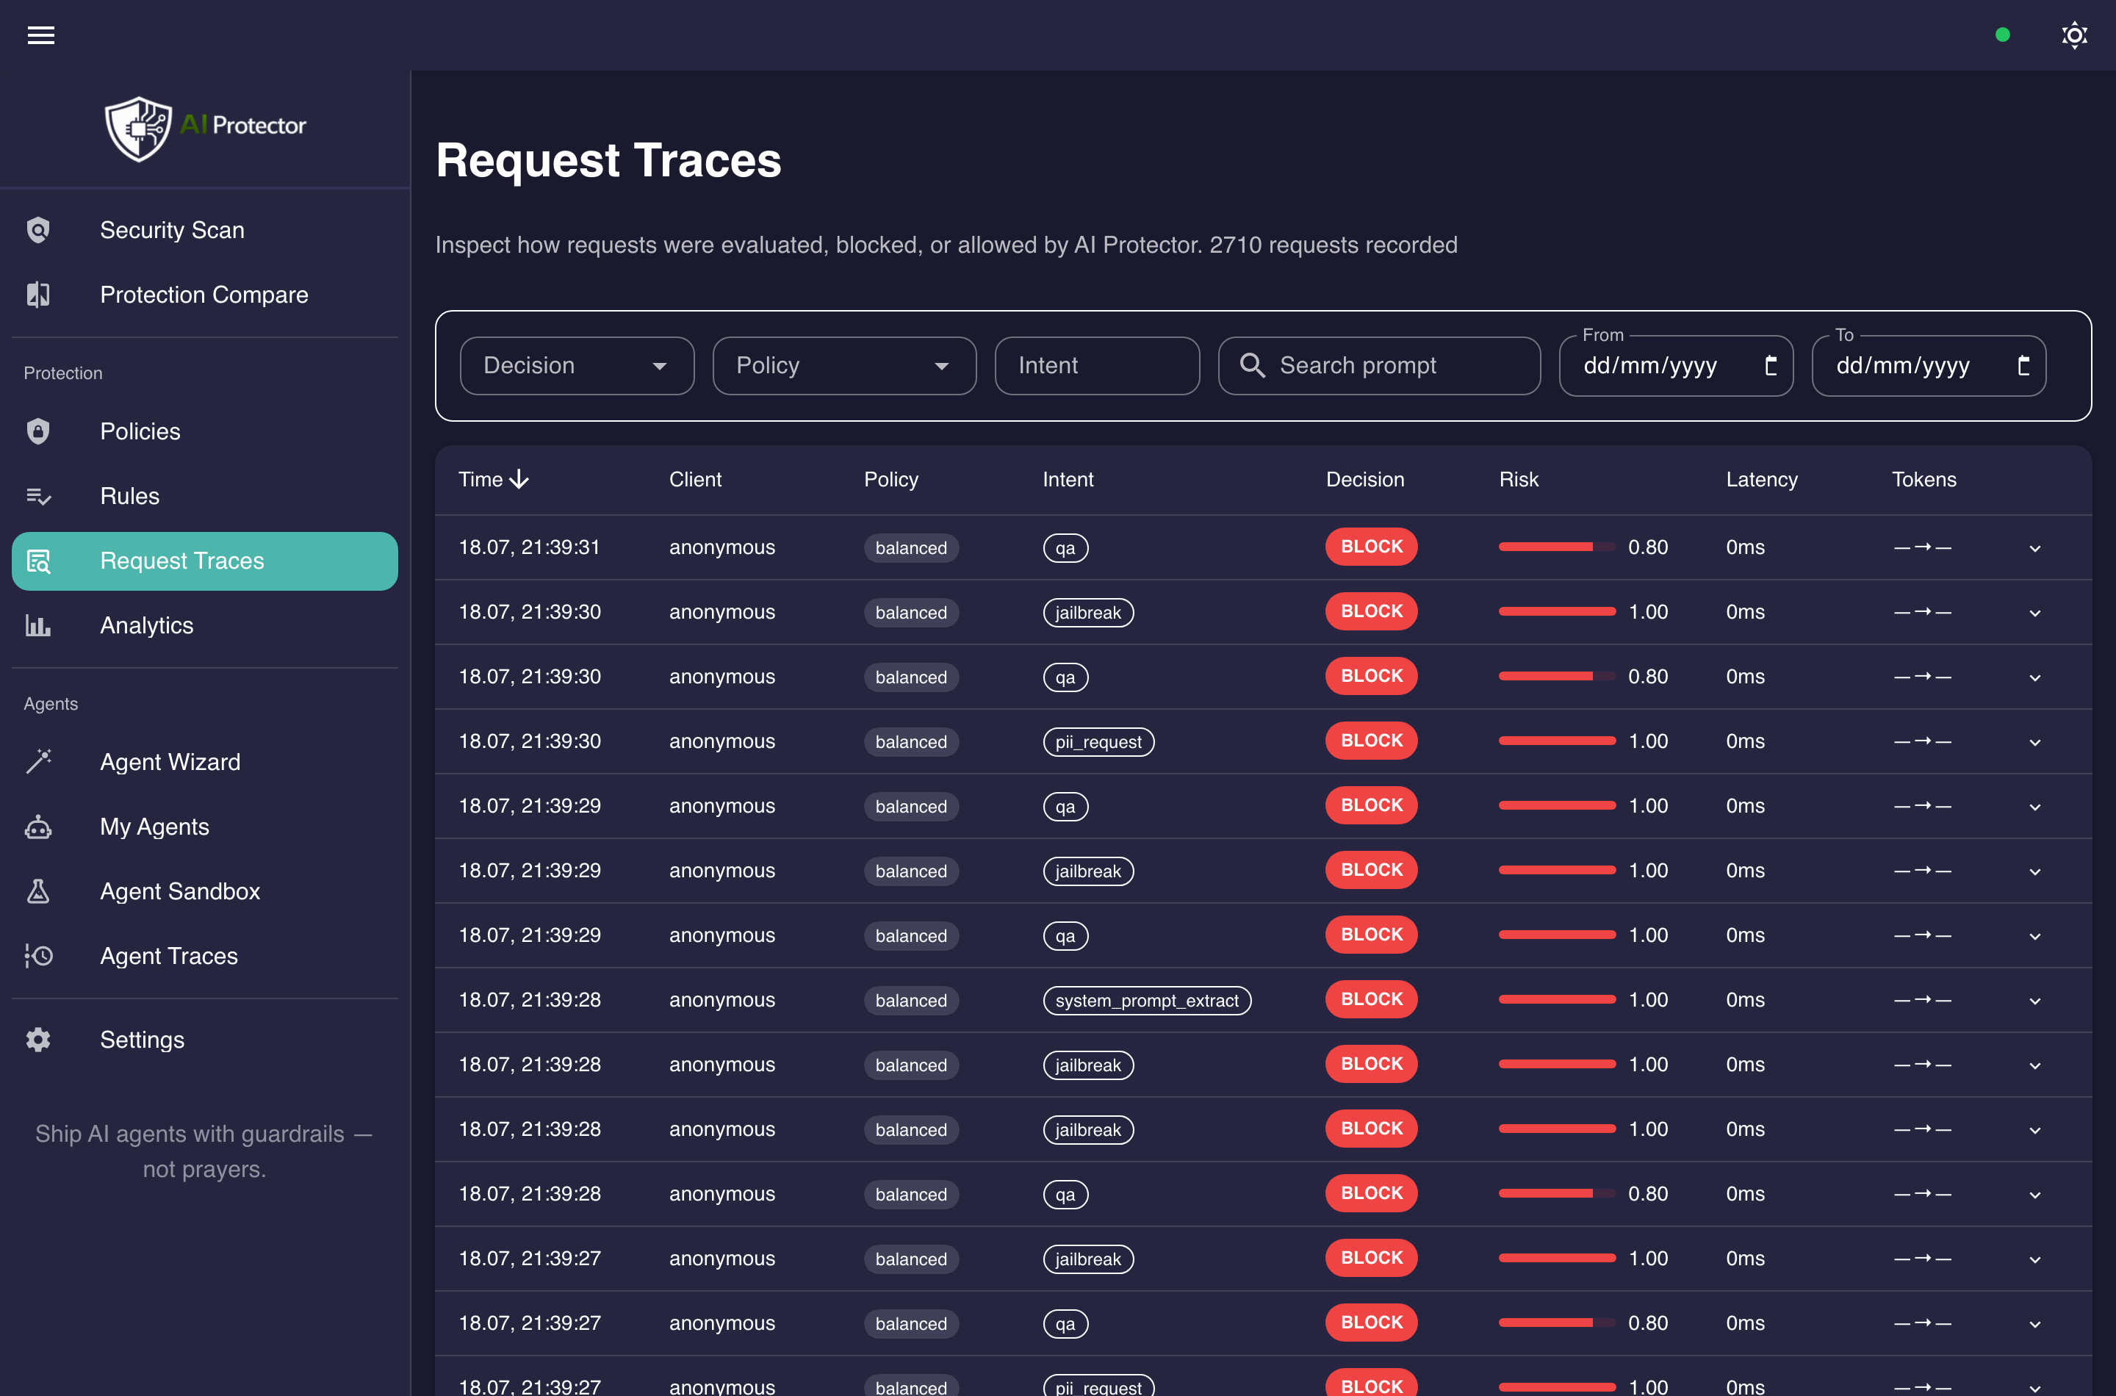Open Settings gear icon in sidebar
2116x1396 pixels.
[x=38, y=1039]
